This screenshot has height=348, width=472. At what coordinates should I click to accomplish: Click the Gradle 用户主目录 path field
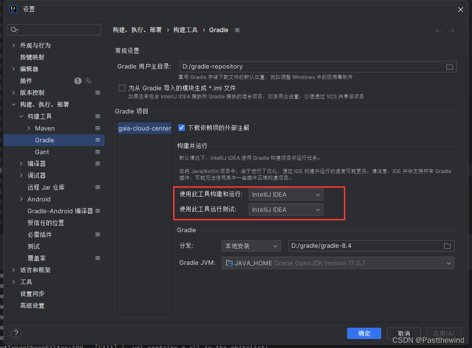(318, 67)
